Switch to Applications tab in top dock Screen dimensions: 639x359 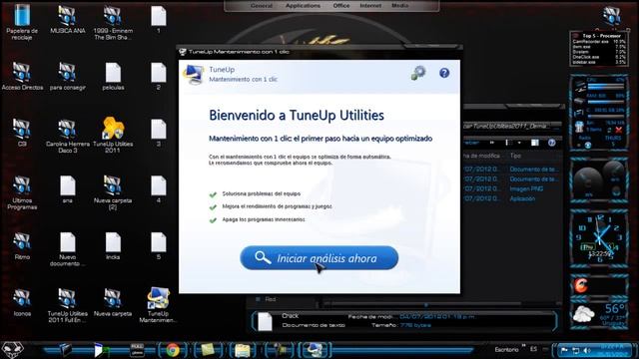pyautogui.click(x=303, y=6)
